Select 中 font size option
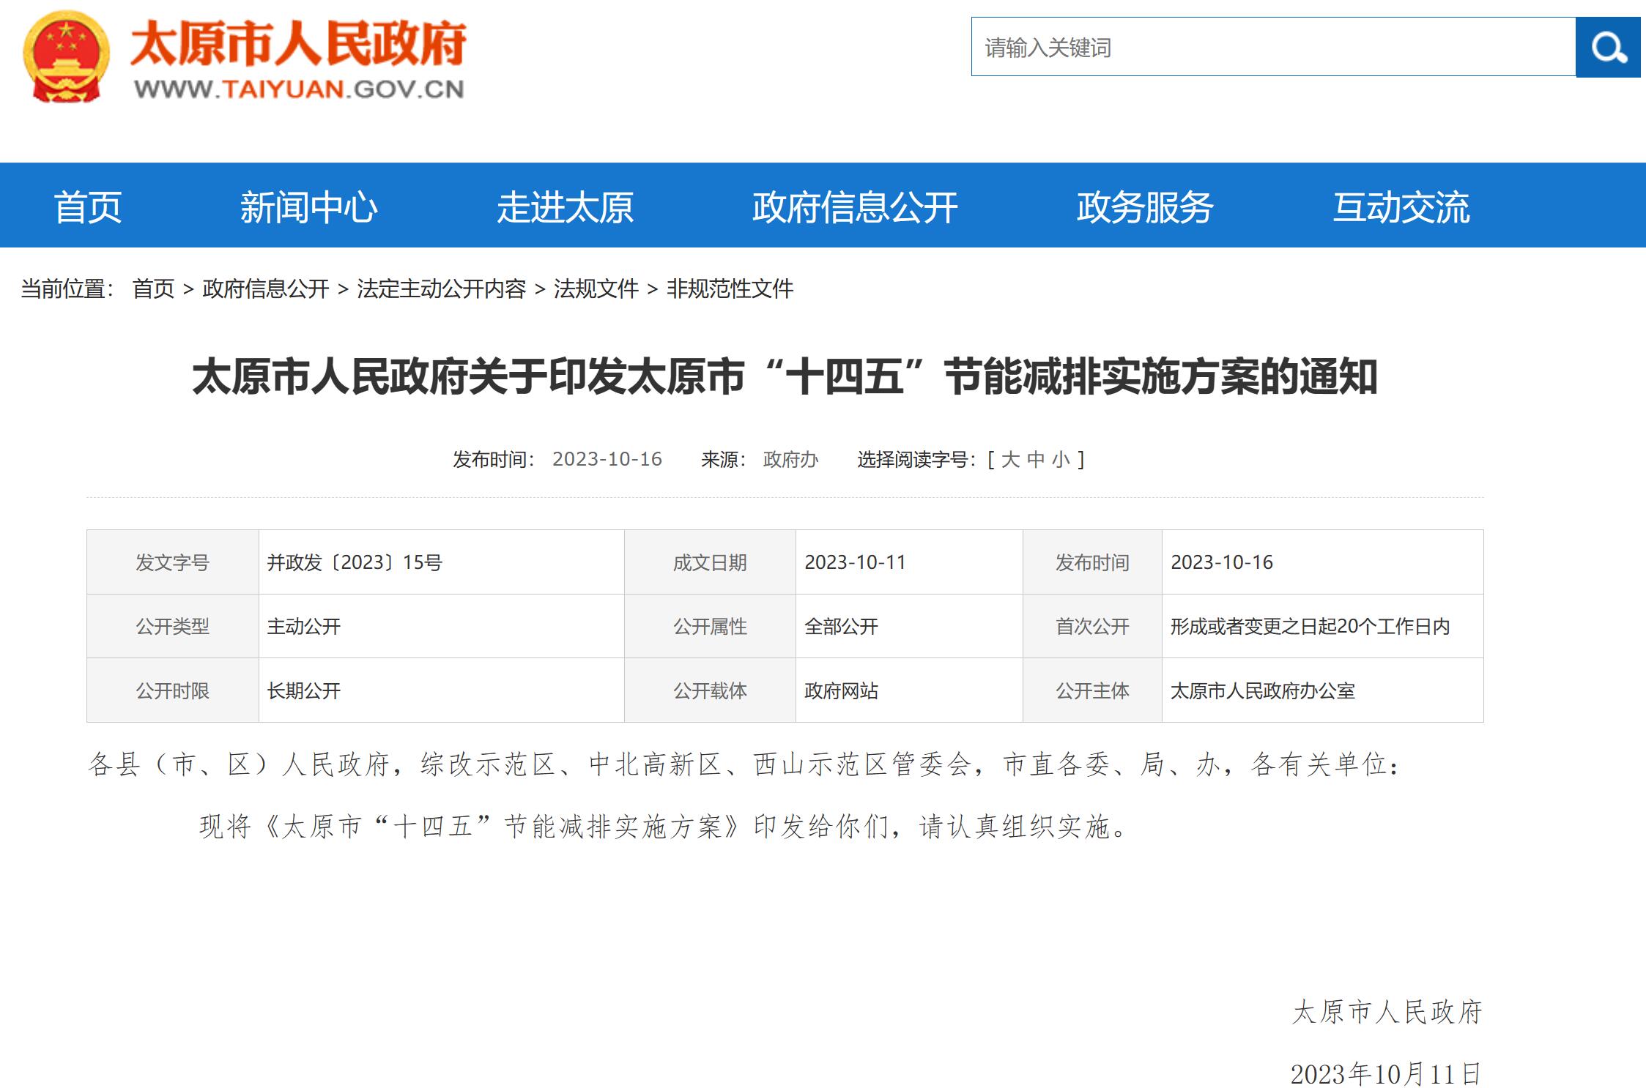Screen dimensions: 1646x1088 [x=1035, y=460]
